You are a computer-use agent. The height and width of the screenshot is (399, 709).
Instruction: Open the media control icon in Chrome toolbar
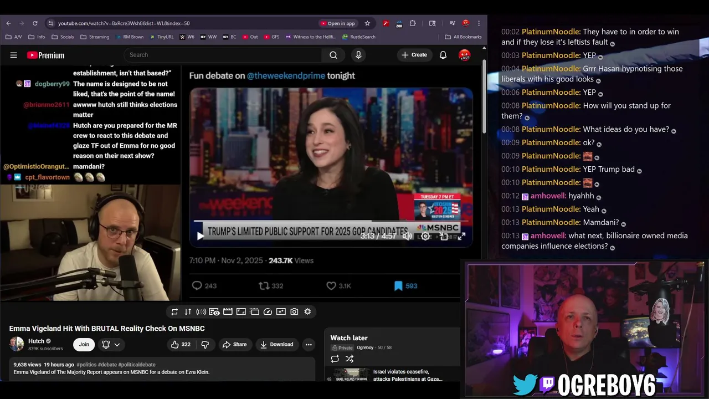tap(453, 23)
